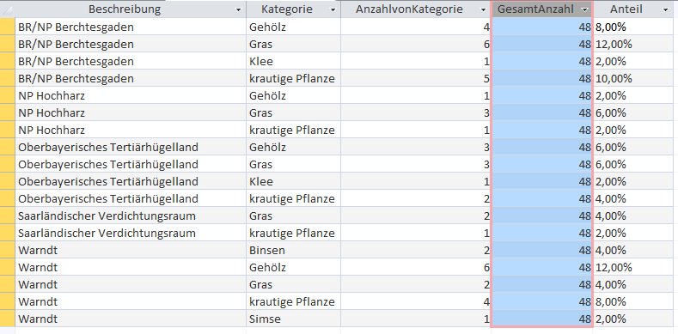Click the AnzahlvonKategorie value 6 for Berchtesgaden Gras
Screen dimensions: 678x334
coord(416,44)
